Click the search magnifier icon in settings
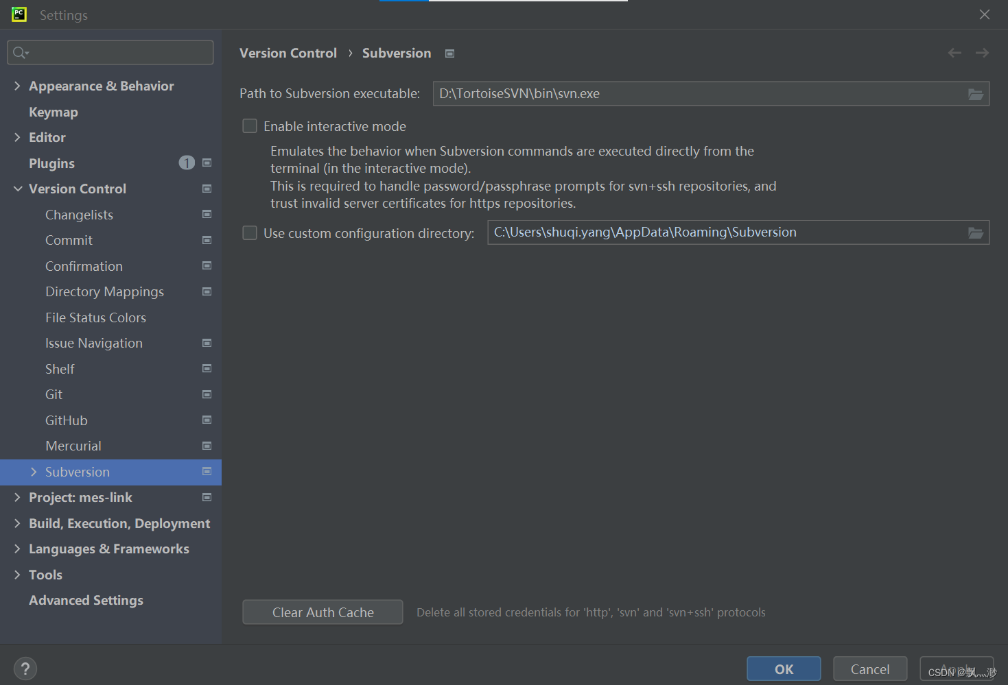 coord(20,53)
